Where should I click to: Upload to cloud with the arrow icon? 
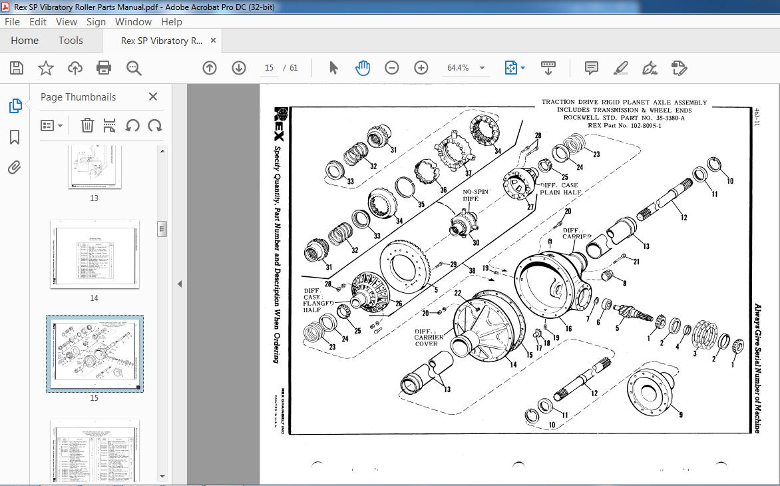click(x=75, y=68)
